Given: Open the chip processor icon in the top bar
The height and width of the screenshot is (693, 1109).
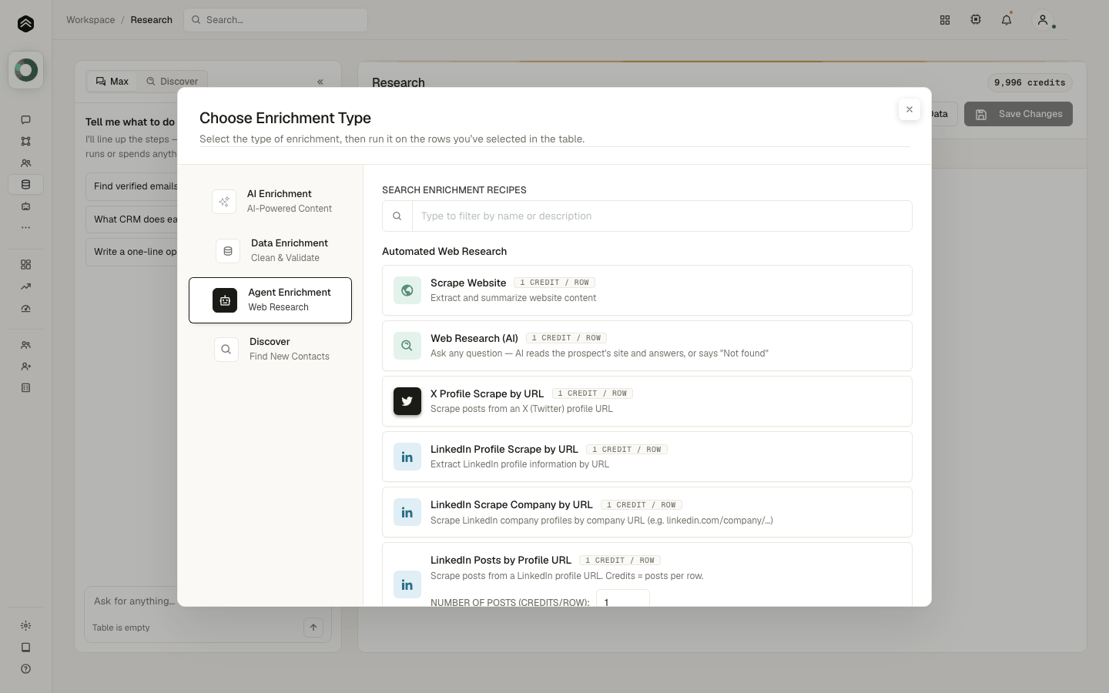Looking at the screenshot, I should [x=976, y=20].
